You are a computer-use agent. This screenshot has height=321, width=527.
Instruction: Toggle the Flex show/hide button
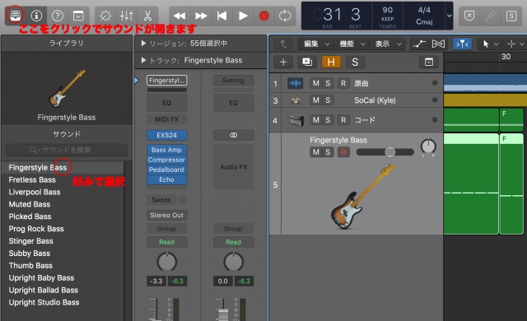point(438,44)
